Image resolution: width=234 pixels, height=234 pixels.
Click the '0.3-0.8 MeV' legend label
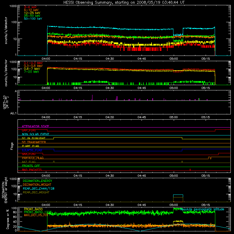pyautogui.click(x=33, y=66)
